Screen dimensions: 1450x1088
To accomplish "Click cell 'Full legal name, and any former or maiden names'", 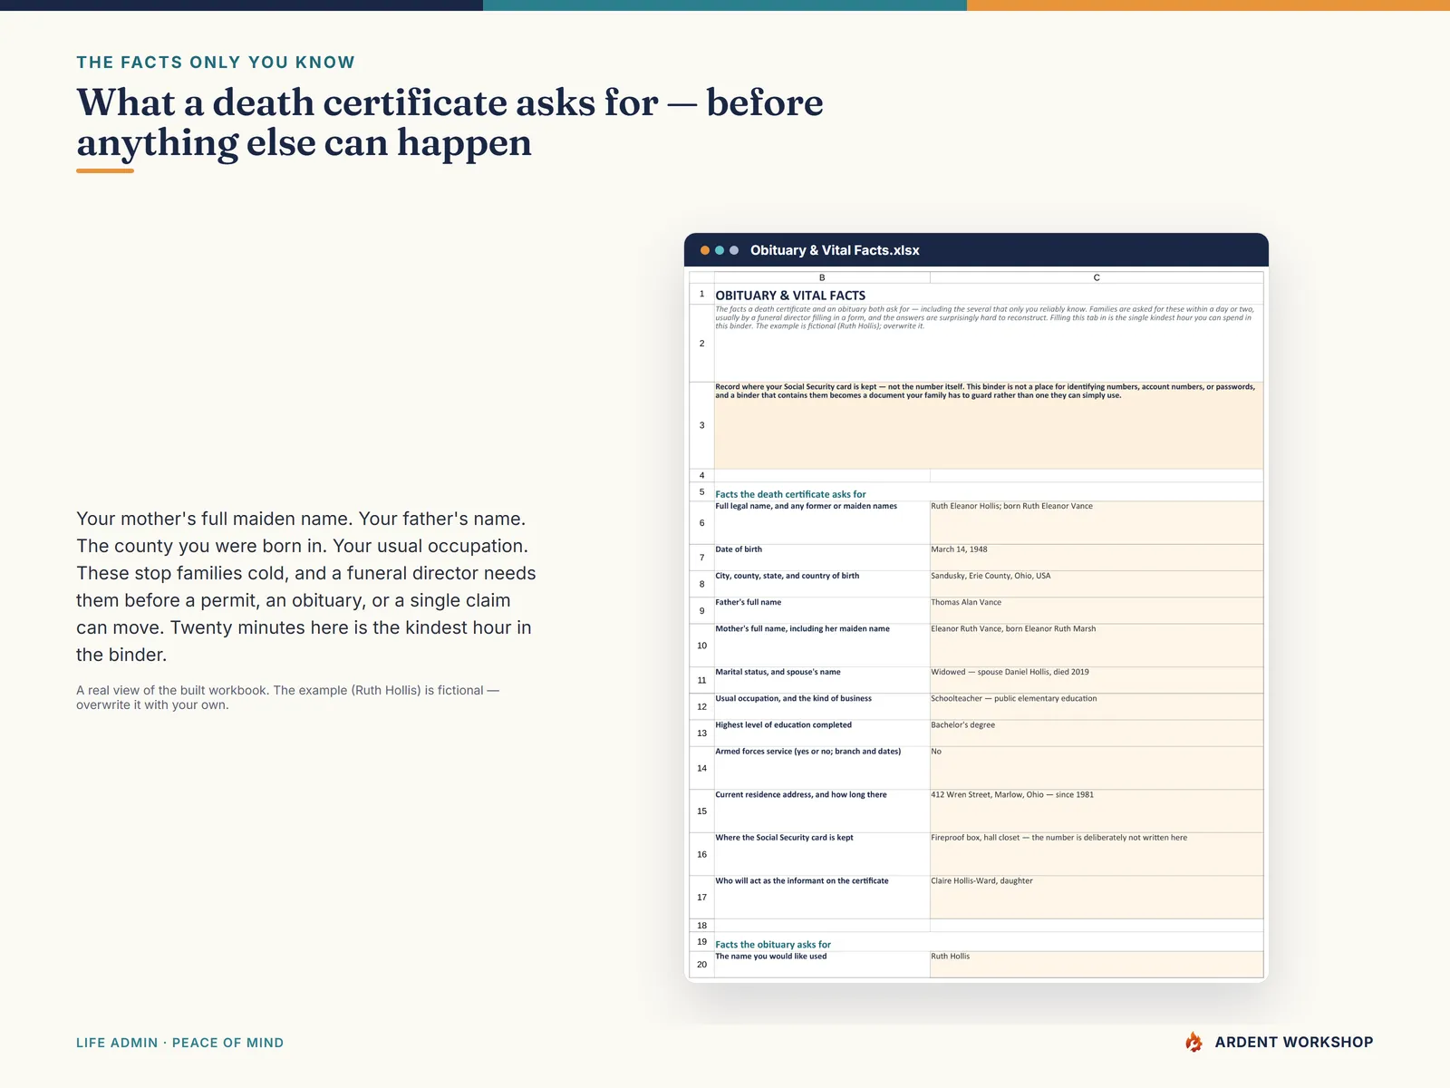I will (x=822, y=523).
